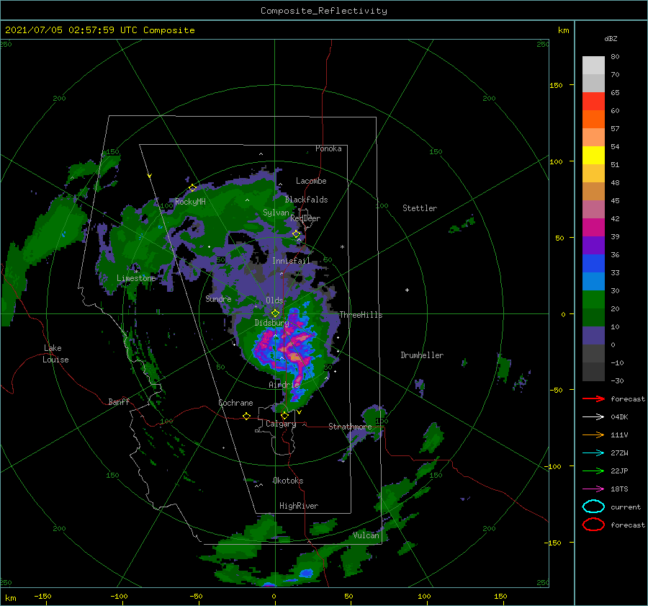The height and width of the screenshot is (606, 648).
Task: Click the ThreeHills town label
Action: (361, 315)
